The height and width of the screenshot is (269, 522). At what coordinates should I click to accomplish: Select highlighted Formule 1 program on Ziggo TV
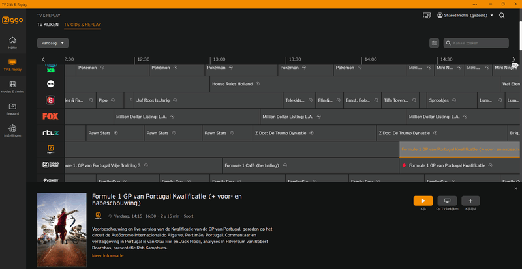tap(459, 149)
